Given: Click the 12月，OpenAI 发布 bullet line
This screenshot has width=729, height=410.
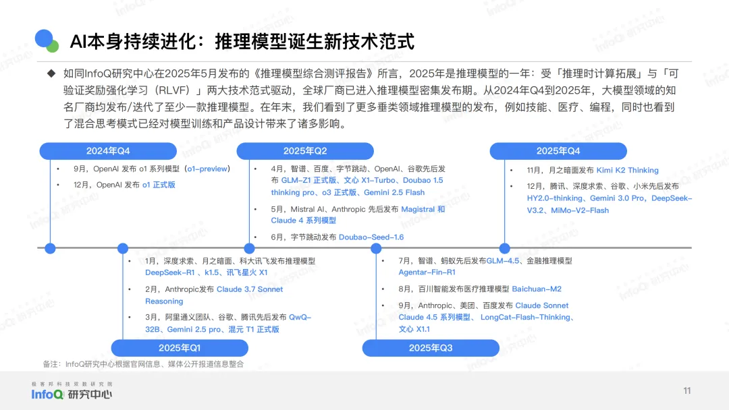Looking at the screenshot, I should tap(124, 185).
